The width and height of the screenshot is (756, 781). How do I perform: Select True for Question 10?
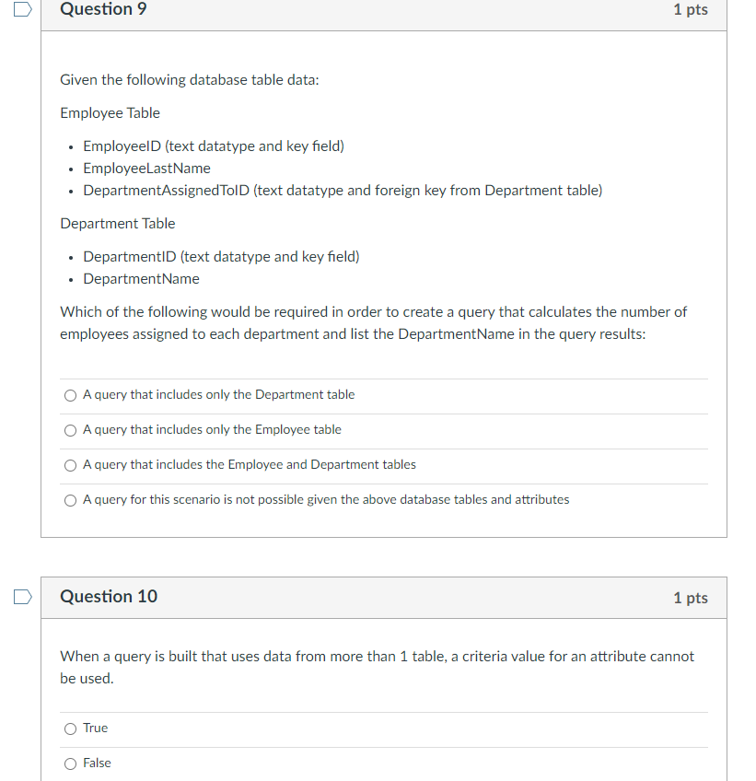(x=70, y=729)
